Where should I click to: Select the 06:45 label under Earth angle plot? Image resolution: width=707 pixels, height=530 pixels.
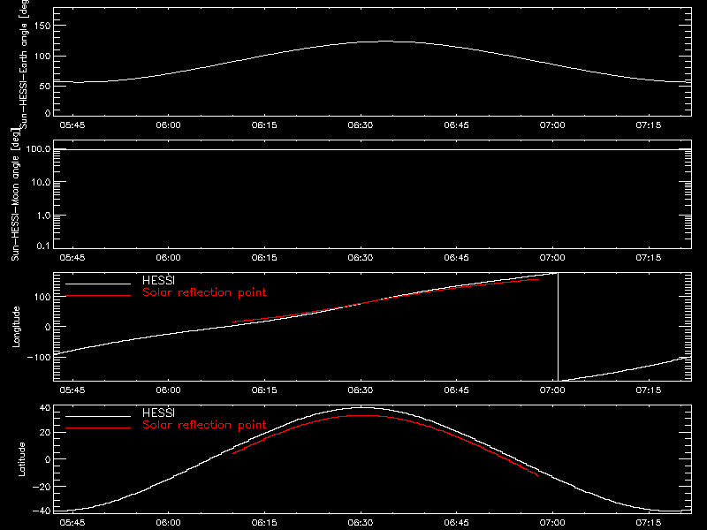456,125
